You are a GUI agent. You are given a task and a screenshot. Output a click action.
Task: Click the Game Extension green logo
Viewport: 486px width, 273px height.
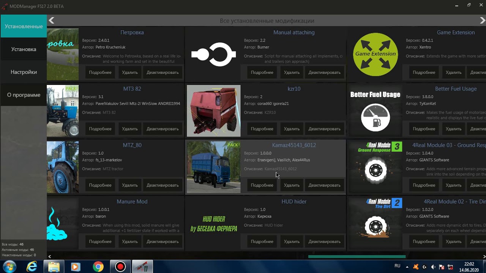click(x=375, y=54)
